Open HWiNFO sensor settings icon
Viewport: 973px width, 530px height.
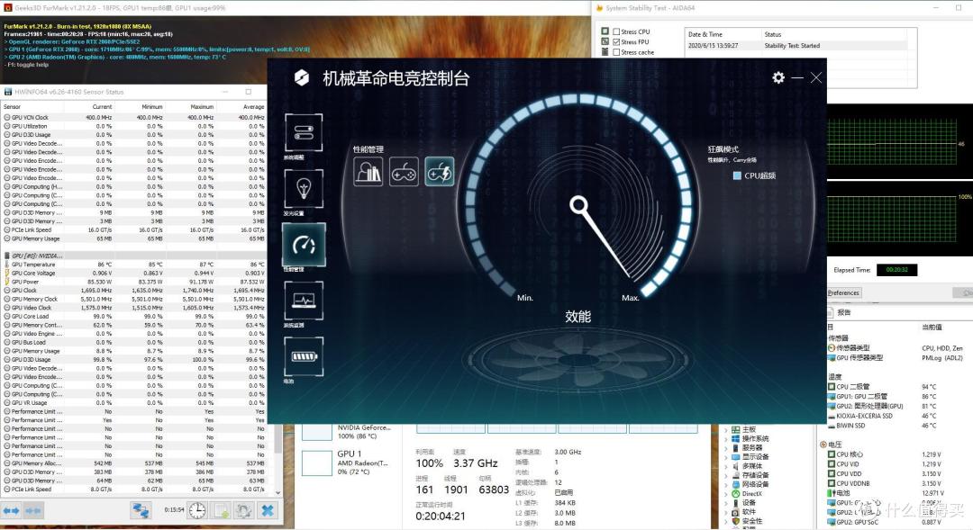click(244, 510)
